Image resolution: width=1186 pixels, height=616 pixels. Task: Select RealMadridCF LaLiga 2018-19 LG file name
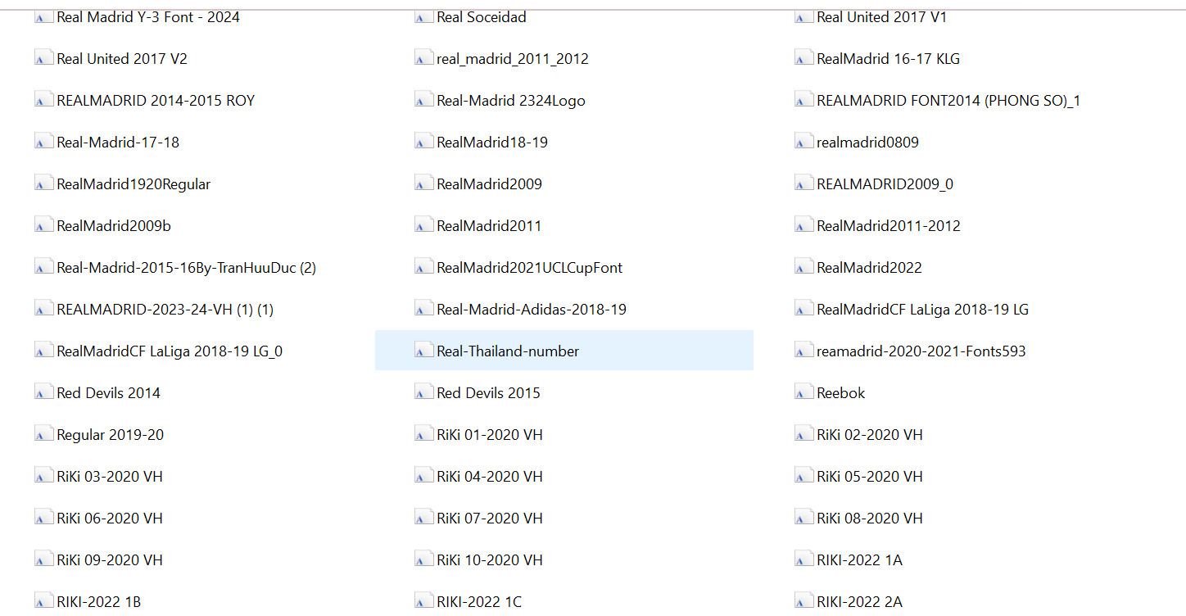(x=922, y=310)
